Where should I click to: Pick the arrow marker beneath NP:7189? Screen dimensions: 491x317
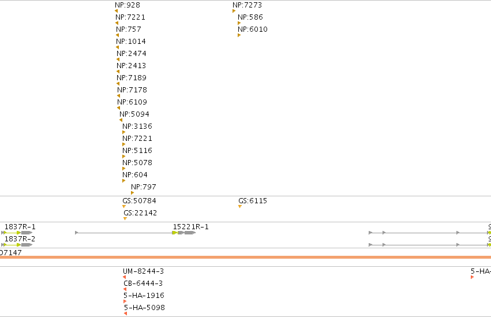tap(118, 84)
